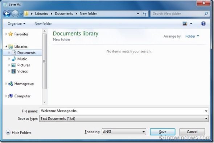
Task: Select the Music note icon
Action: 14,59
